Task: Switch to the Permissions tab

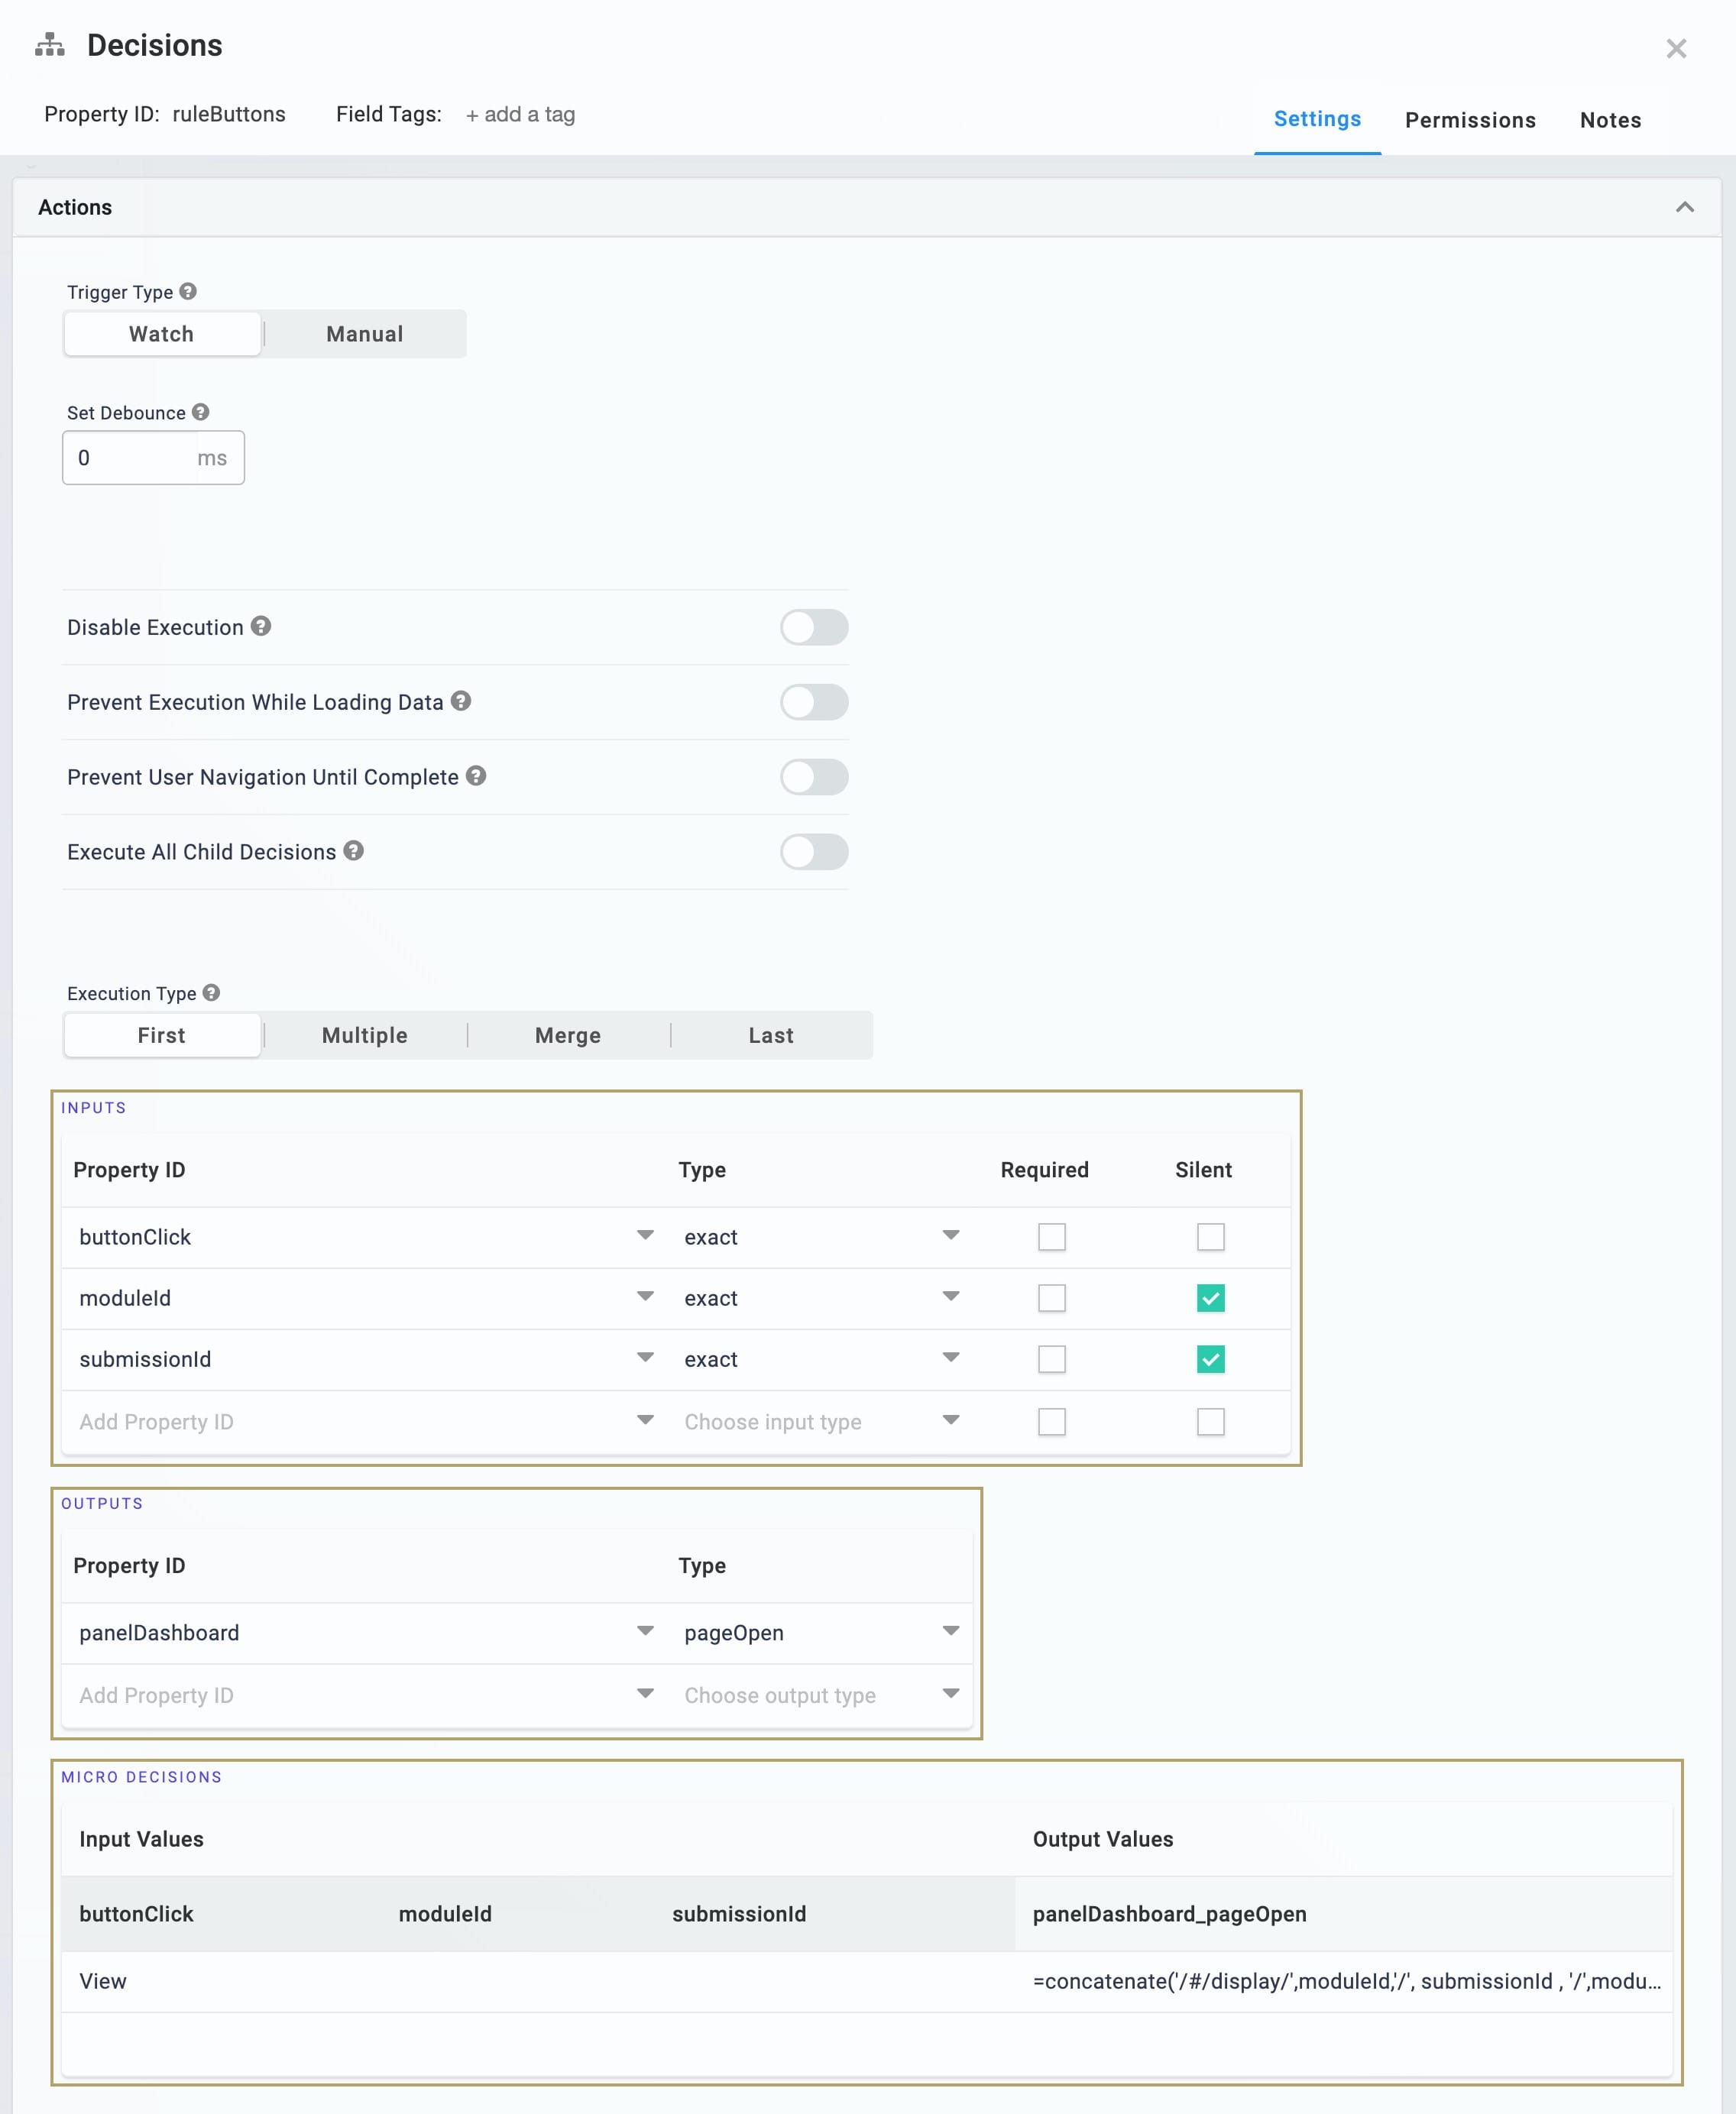Action: [1470, 120]
